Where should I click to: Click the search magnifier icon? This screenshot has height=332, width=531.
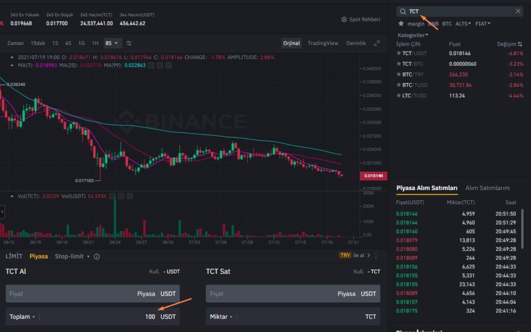402,11
